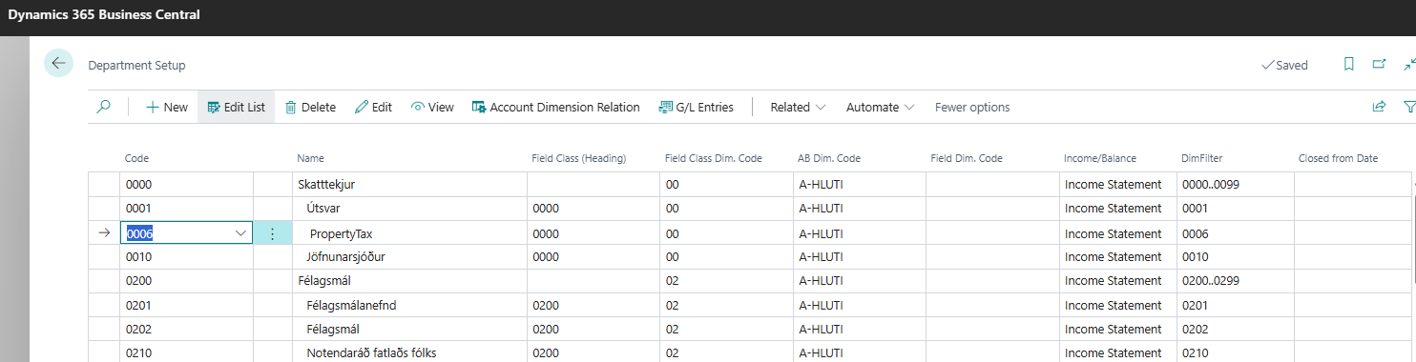Image resolution: width=1416 pixels, height=362 pixels.
Task: Click the Delete action
Action: (x=310, y=107)
